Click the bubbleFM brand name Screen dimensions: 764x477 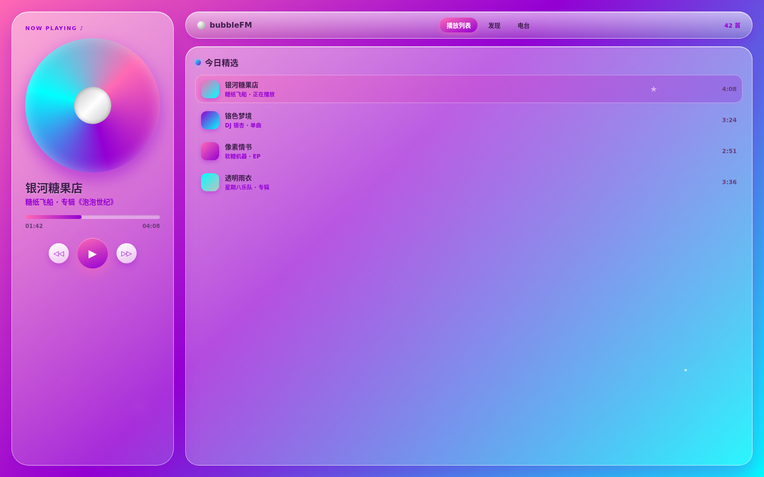click(231, 25)
